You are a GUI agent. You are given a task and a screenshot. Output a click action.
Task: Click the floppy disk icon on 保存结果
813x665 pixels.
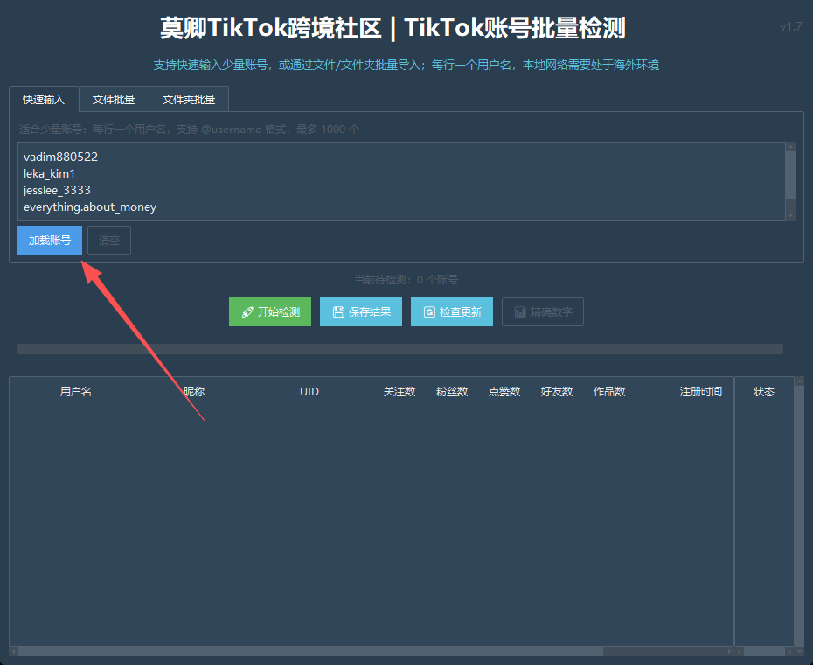coord(338,312)
